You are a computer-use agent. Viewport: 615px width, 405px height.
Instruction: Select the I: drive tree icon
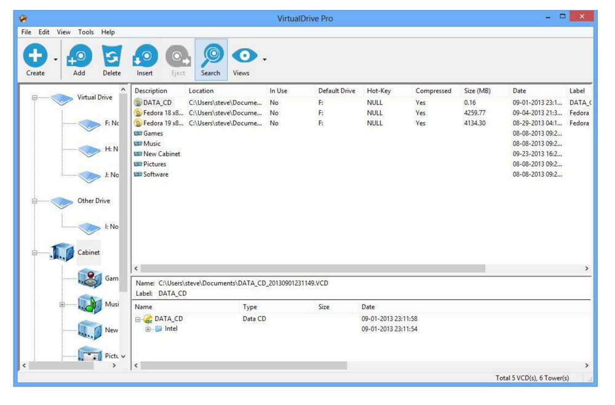coord(89,228)
